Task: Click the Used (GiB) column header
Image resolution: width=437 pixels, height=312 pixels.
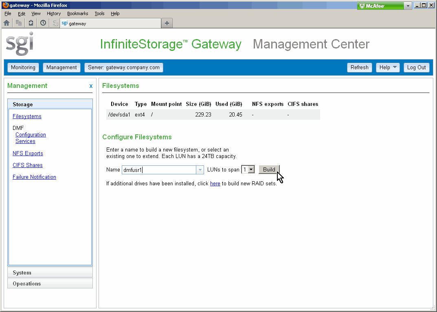Action: pyautogui.click(x=229, y=104)
